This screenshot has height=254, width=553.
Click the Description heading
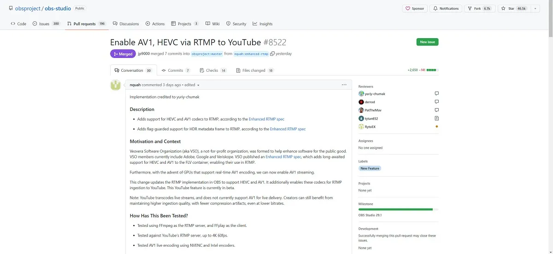pyautogui.click(x=142, y=110)
